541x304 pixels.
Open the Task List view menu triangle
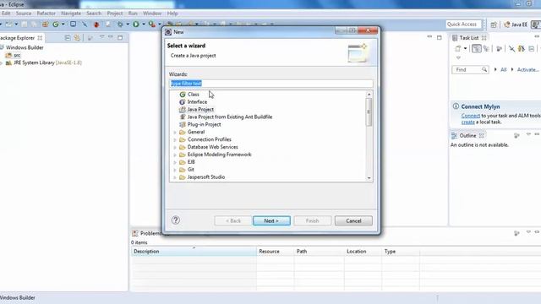point(458,58)
